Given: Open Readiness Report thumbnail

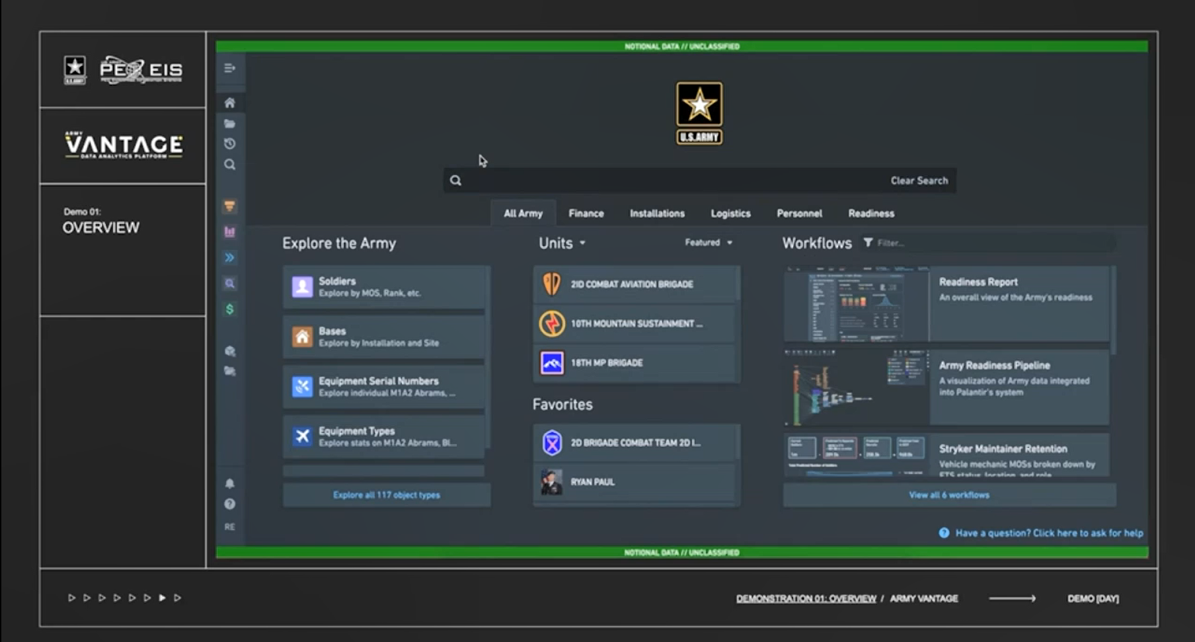Looking at the screenshot, I should pyautogui.click(x=856, y=304).
